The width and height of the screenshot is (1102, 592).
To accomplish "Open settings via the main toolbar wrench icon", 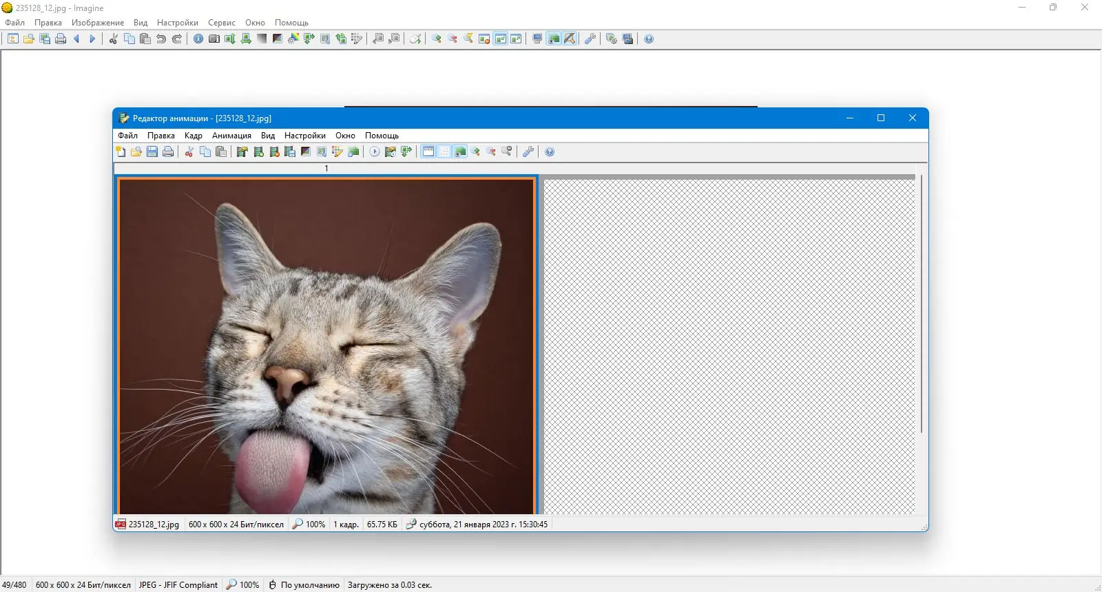I will [x=590, y=39].
